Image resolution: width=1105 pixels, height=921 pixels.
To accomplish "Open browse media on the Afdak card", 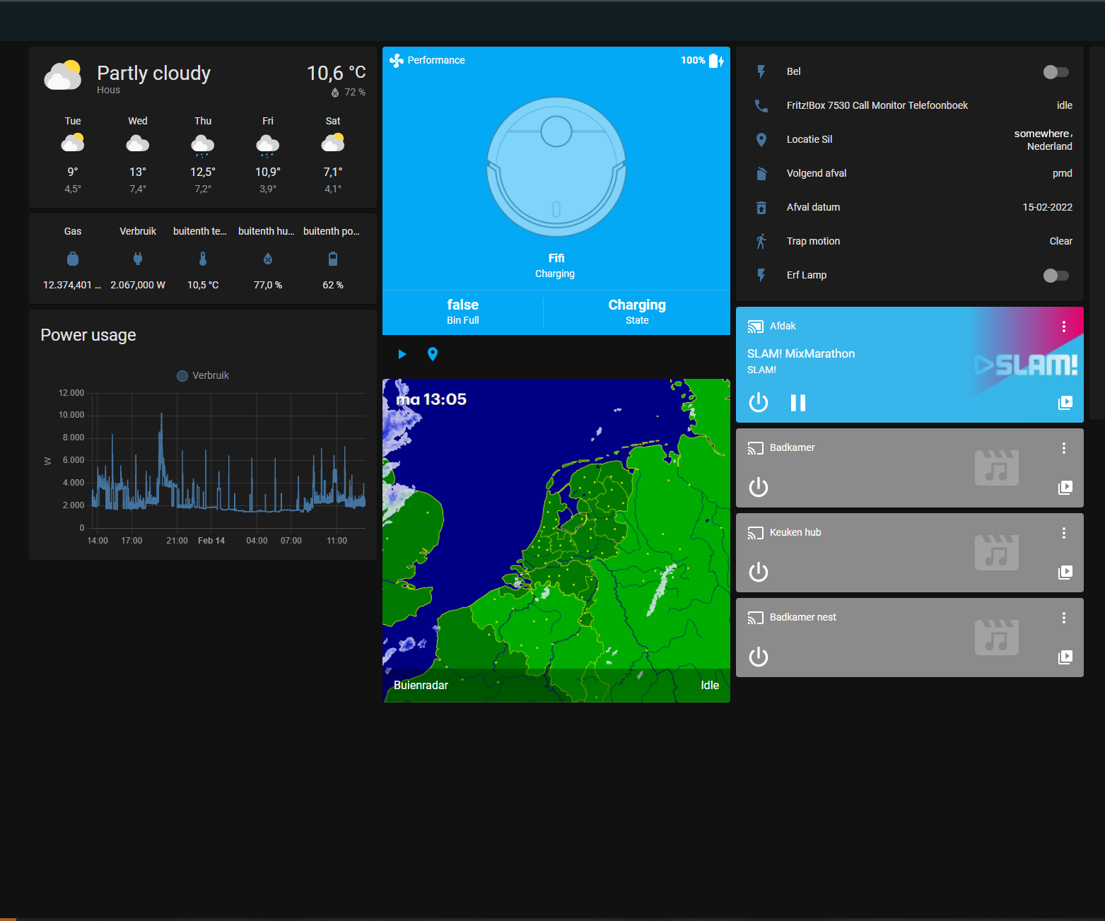I will tap(1065, 403).
